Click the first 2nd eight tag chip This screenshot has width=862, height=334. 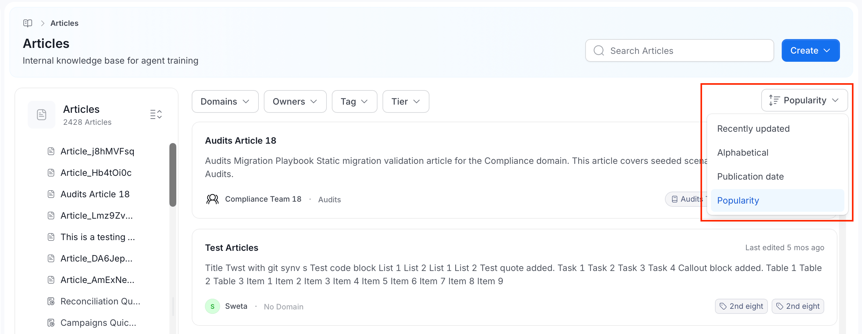click(x=741, y=306)
